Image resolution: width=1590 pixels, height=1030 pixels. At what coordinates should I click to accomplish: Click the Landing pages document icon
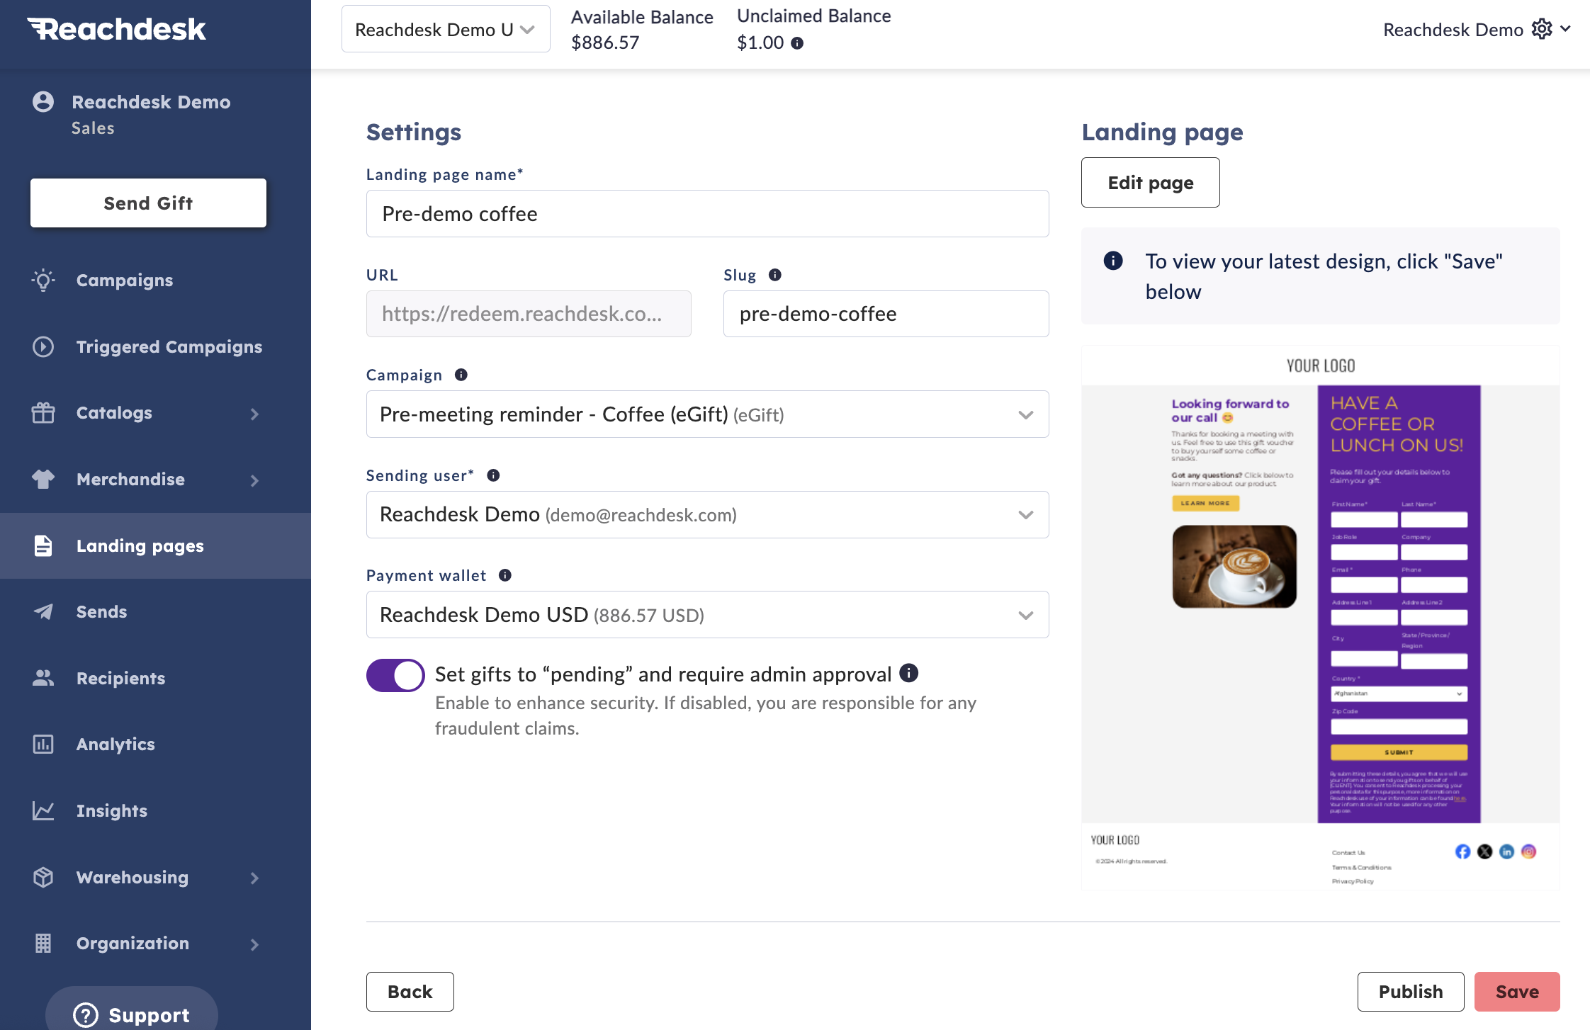pos(43,545)
